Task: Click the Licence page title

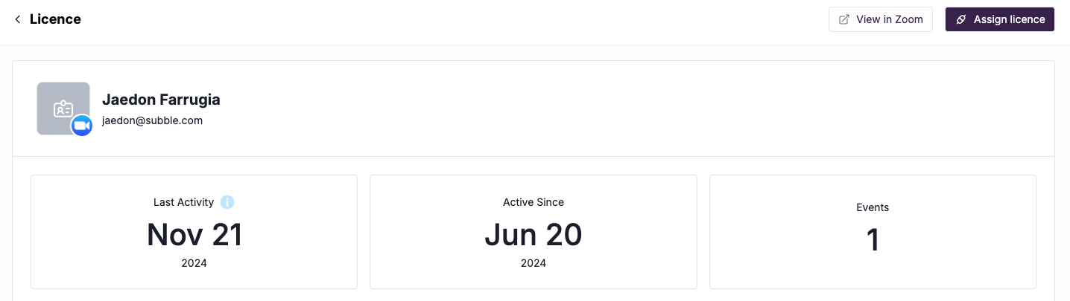Action: 55,19
